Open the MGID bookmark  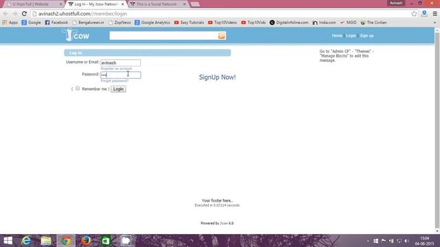pos(348,23)
